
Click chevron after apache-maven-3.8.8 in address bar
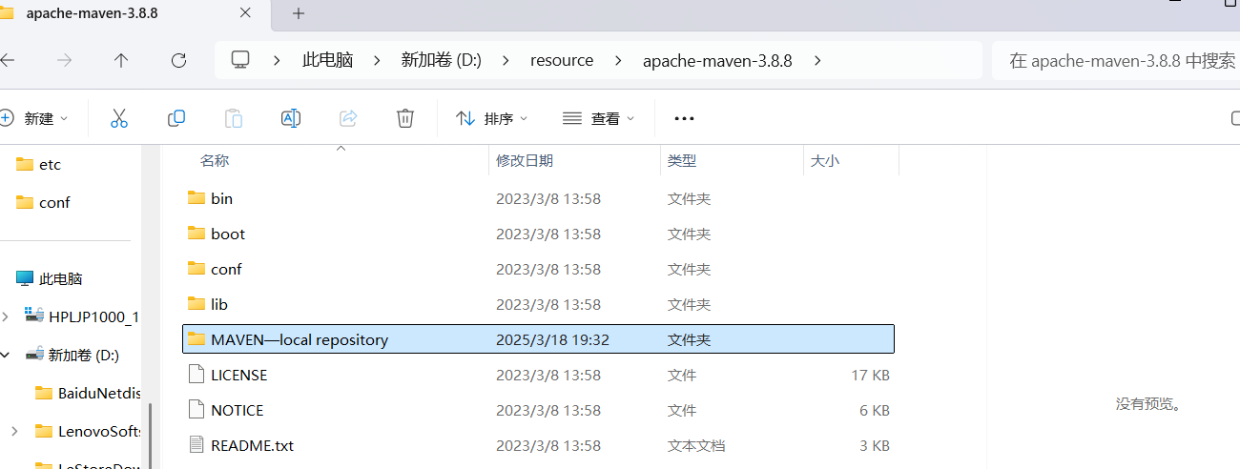[816, 60]
